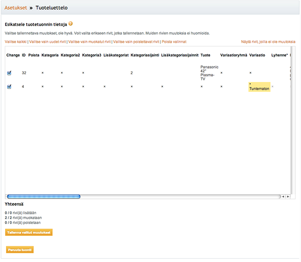Click the 'Panasonic 42" Plasma-TV' product cell
The height and width of the screenshot is (262, 301).
pyautogui.click(x=207, y=73)
